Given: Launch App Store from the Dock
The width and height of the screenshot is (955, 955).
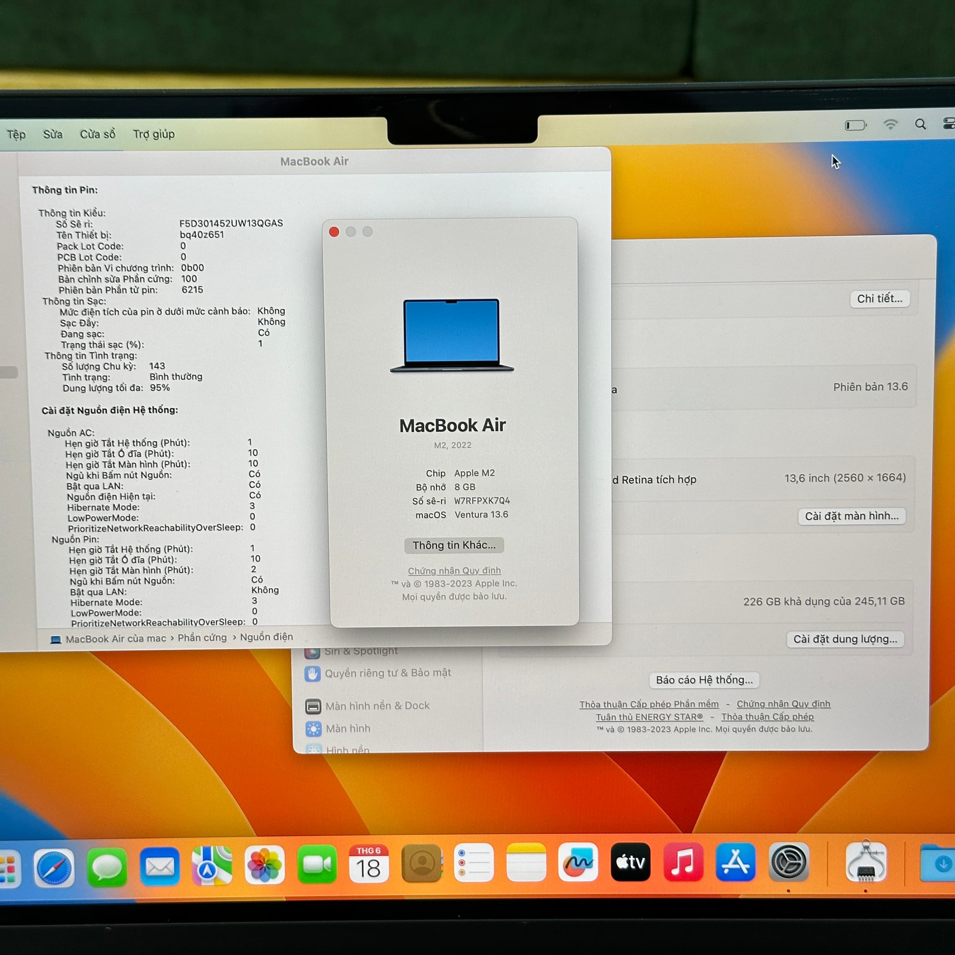Looking at the screenshot, I should (736, 862).
